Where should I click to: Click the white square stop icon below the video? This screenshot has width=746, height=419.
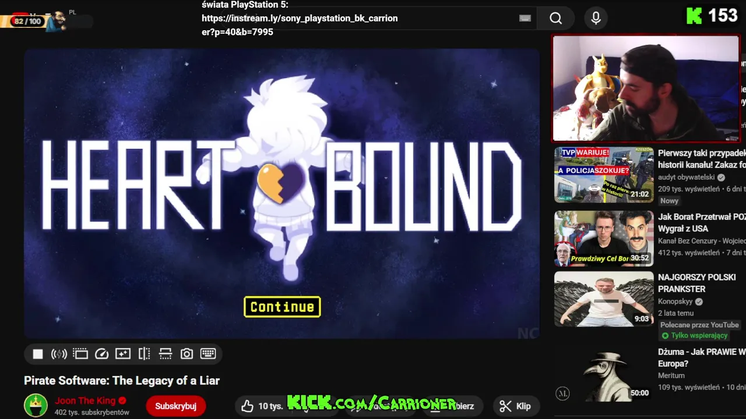point(38,354)
